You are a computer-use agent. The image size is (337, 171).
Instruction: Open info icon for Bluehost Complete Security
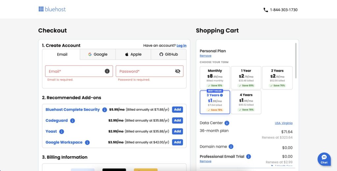(x=104, y=110)
